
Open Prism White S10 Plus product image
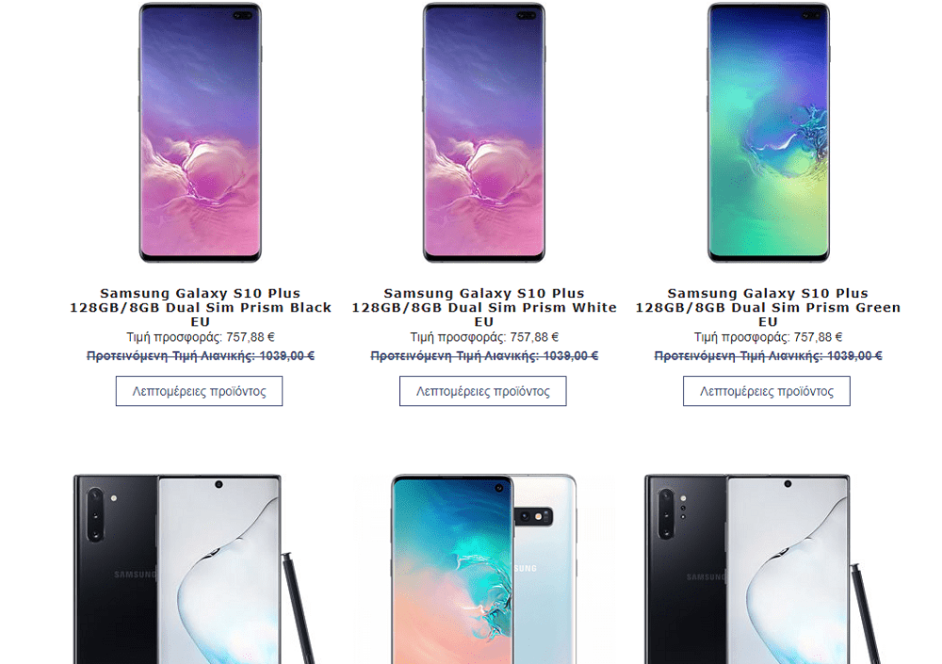[x=483, y=132]
